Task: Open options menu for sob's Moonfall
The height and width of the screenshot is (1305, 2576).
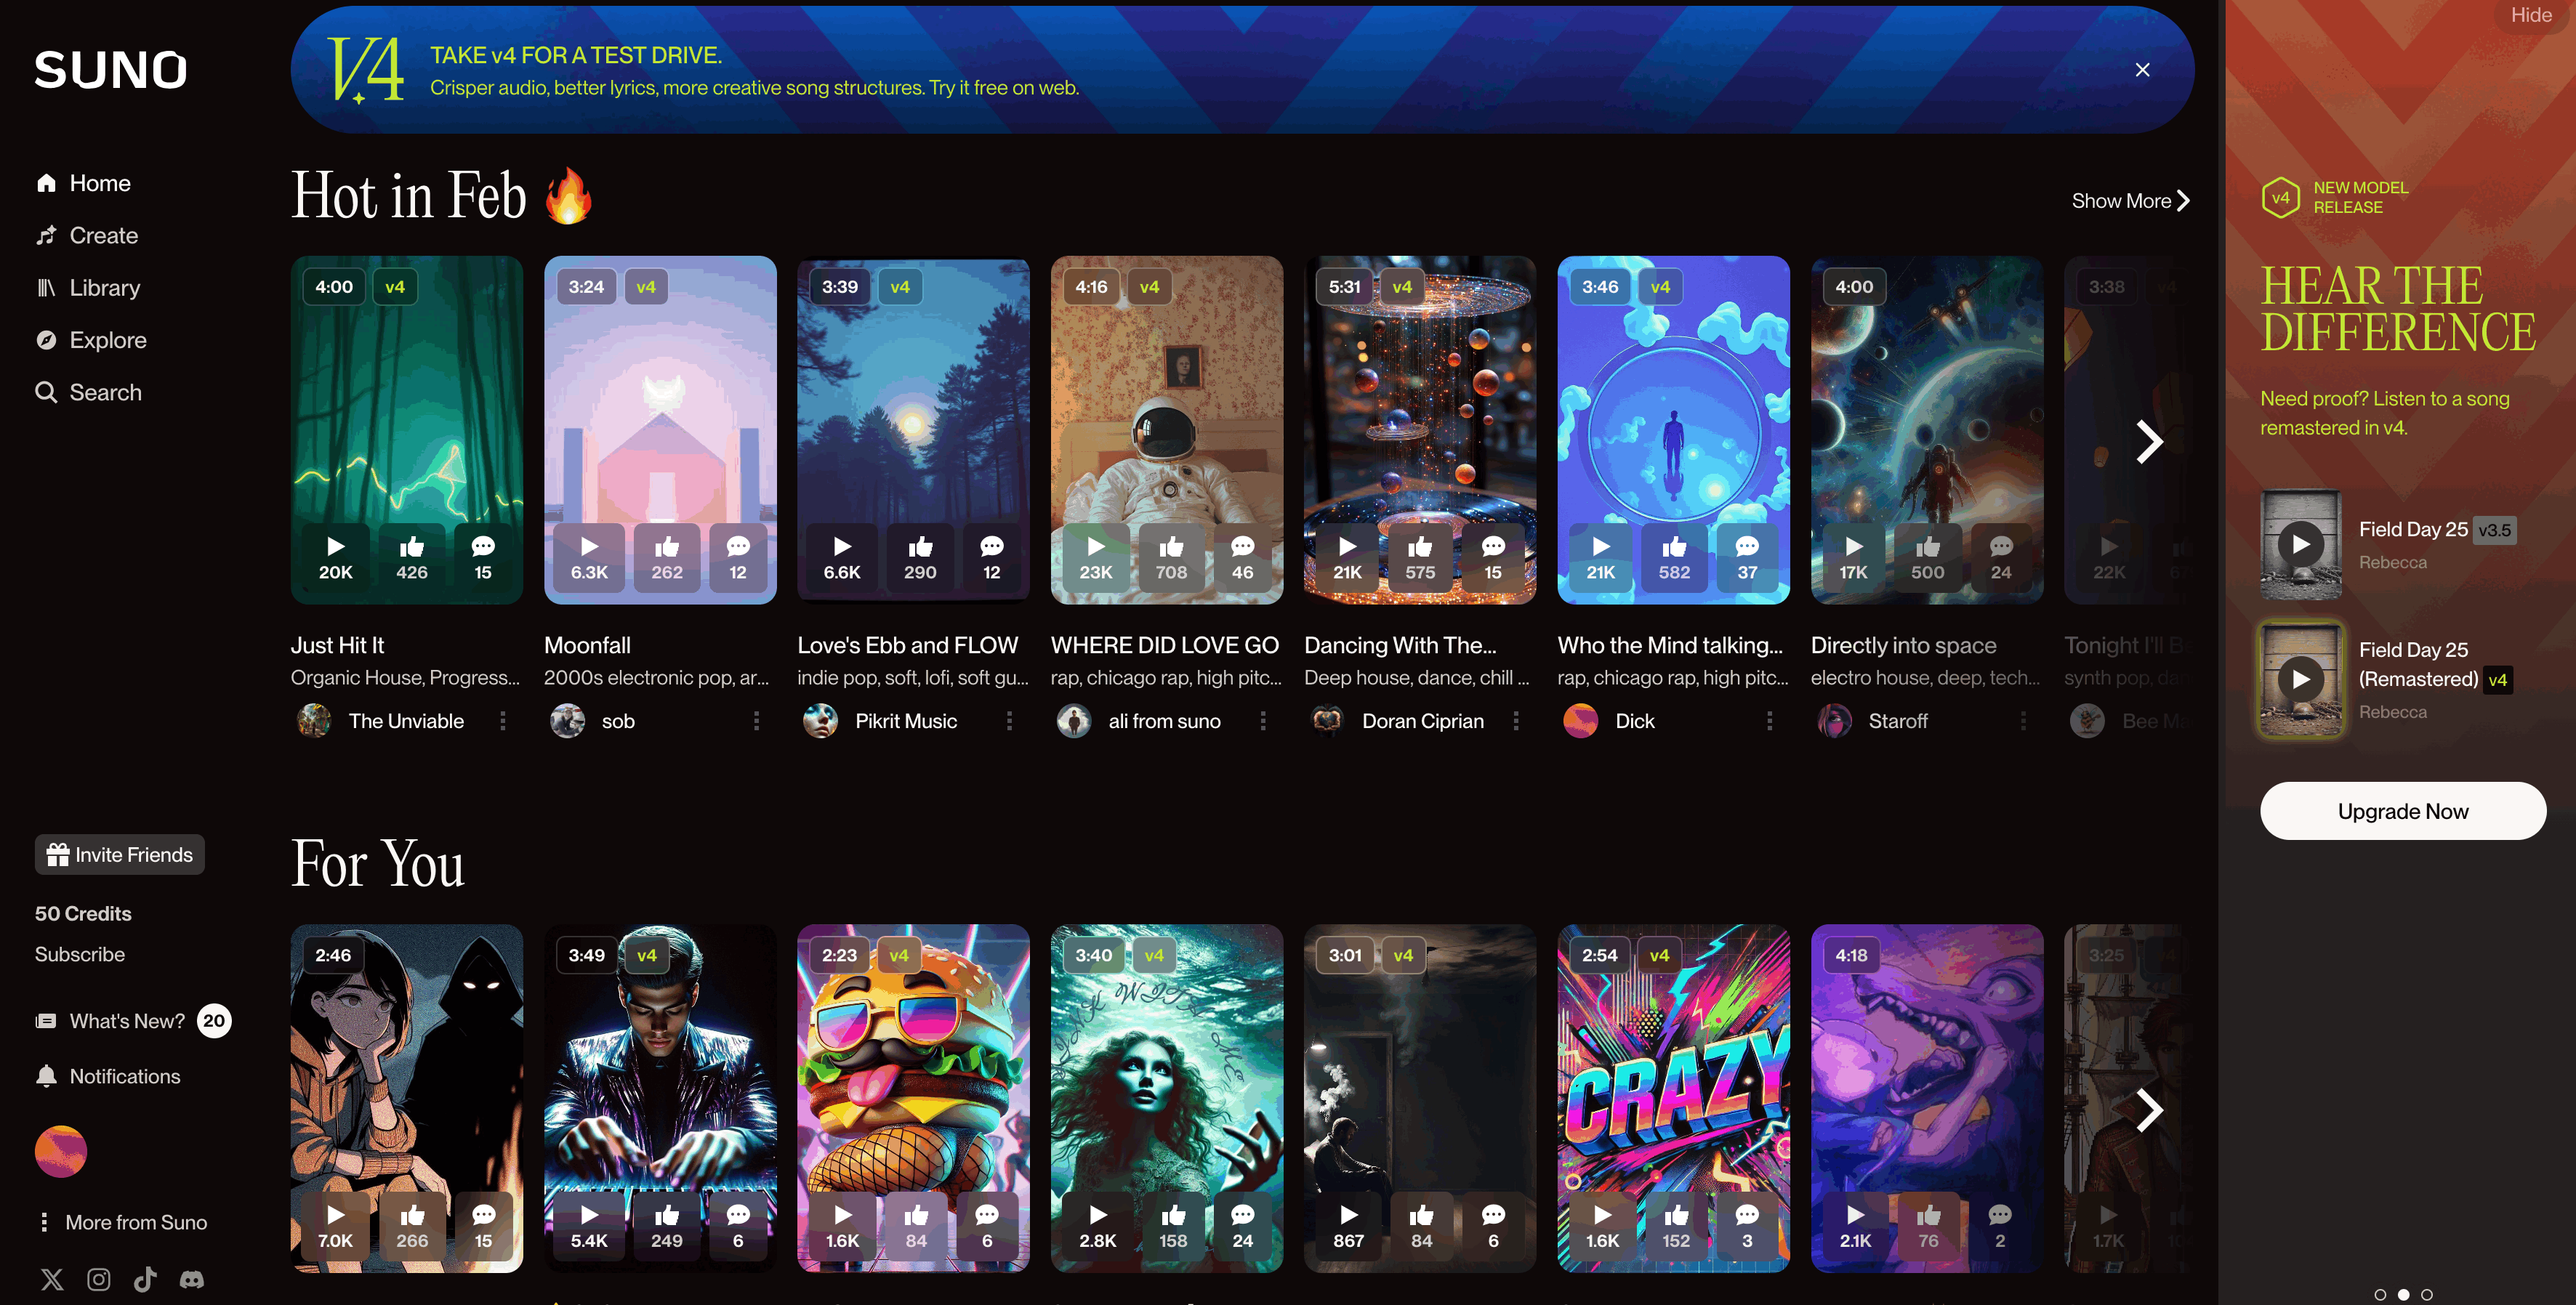Action: coord(756,721)
